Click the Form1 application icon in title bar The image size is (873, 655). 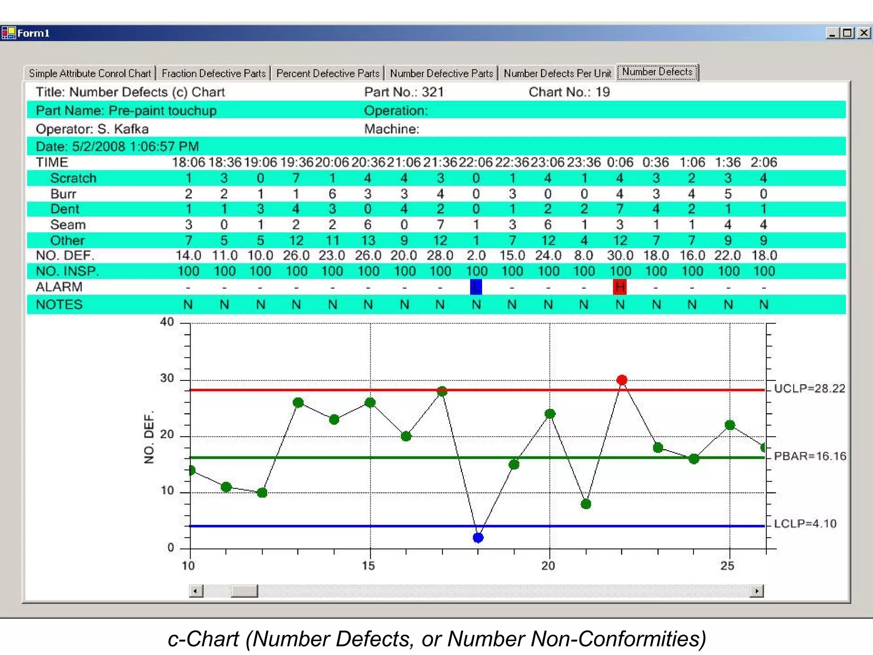pos(8,33)
